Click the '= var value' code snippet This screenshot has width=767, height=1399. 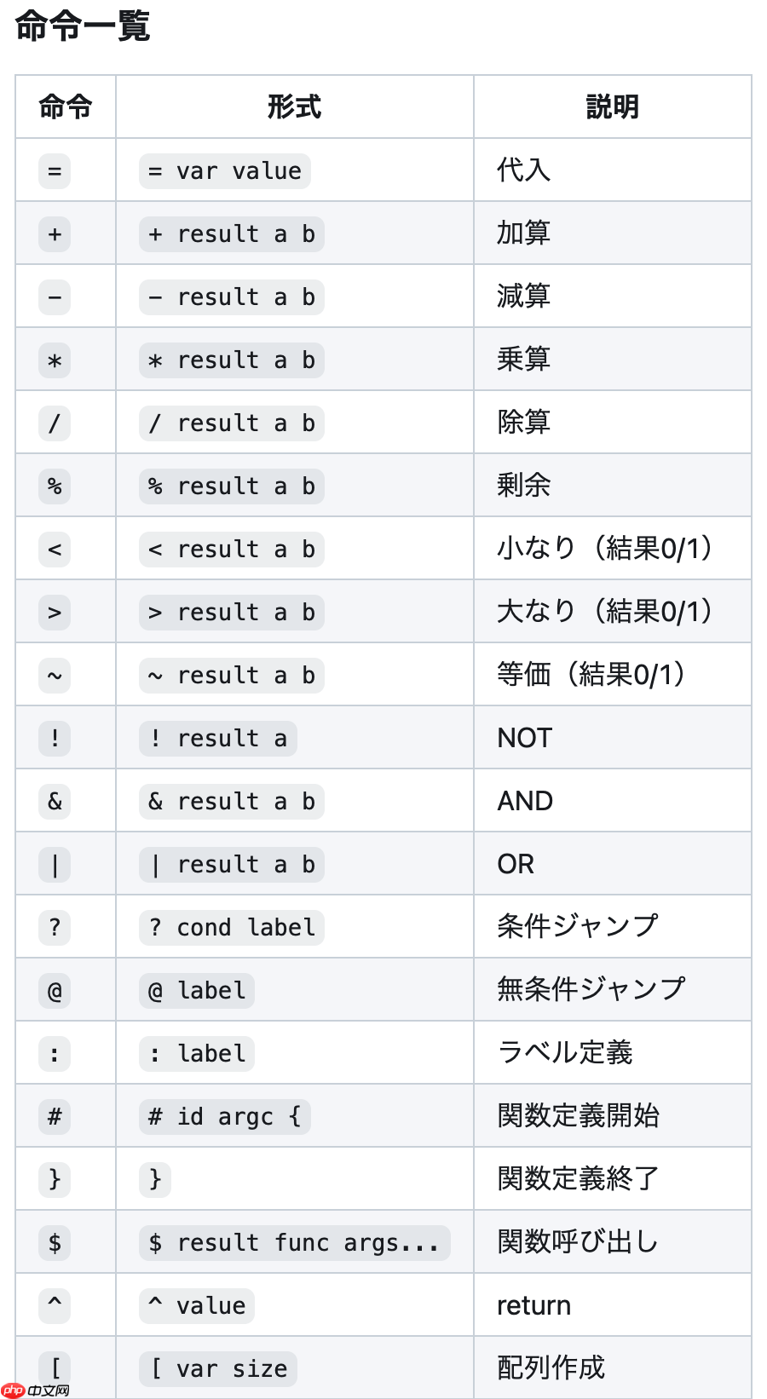225,171
